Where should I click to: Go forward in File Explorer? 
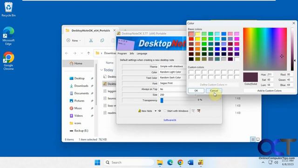pos(74,53)
